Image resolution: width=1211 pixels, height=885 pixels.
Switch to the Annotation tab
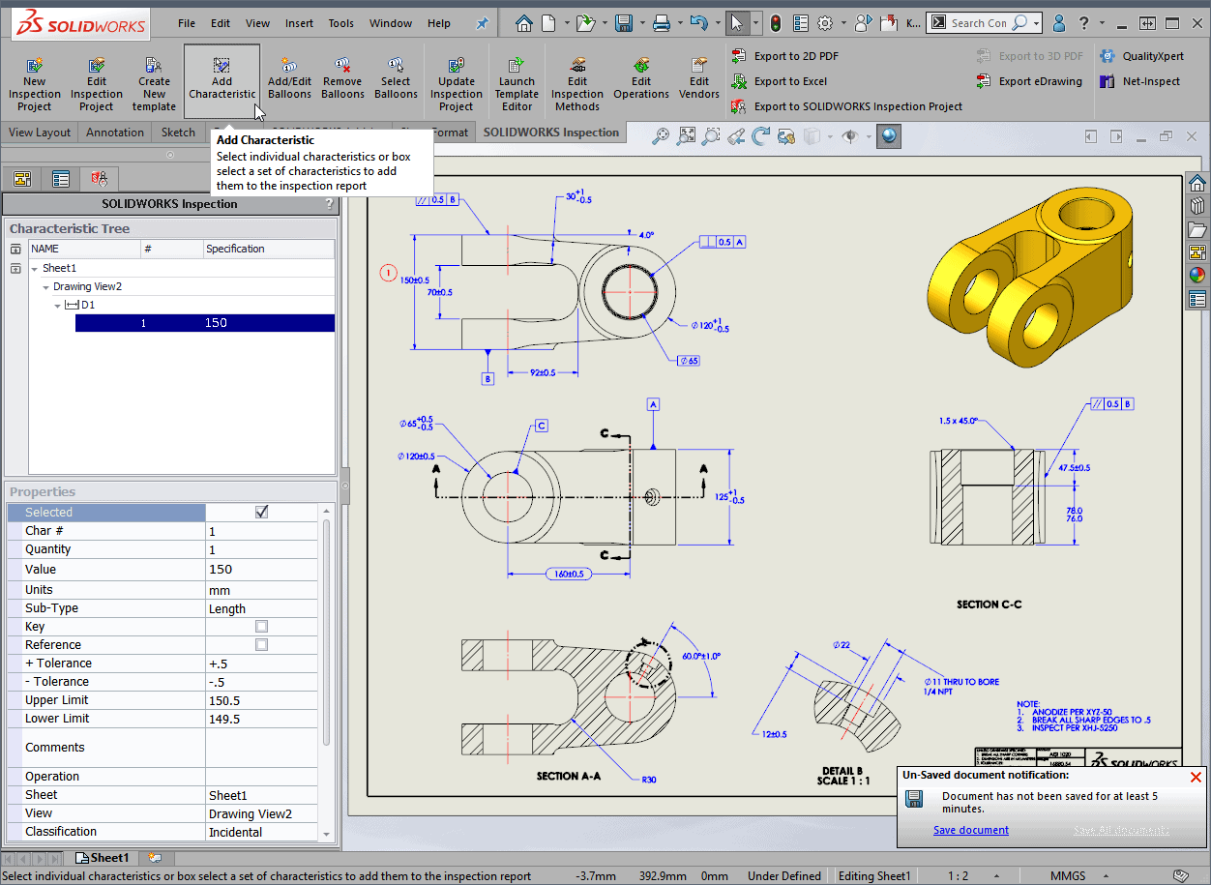tap(115, 133)
